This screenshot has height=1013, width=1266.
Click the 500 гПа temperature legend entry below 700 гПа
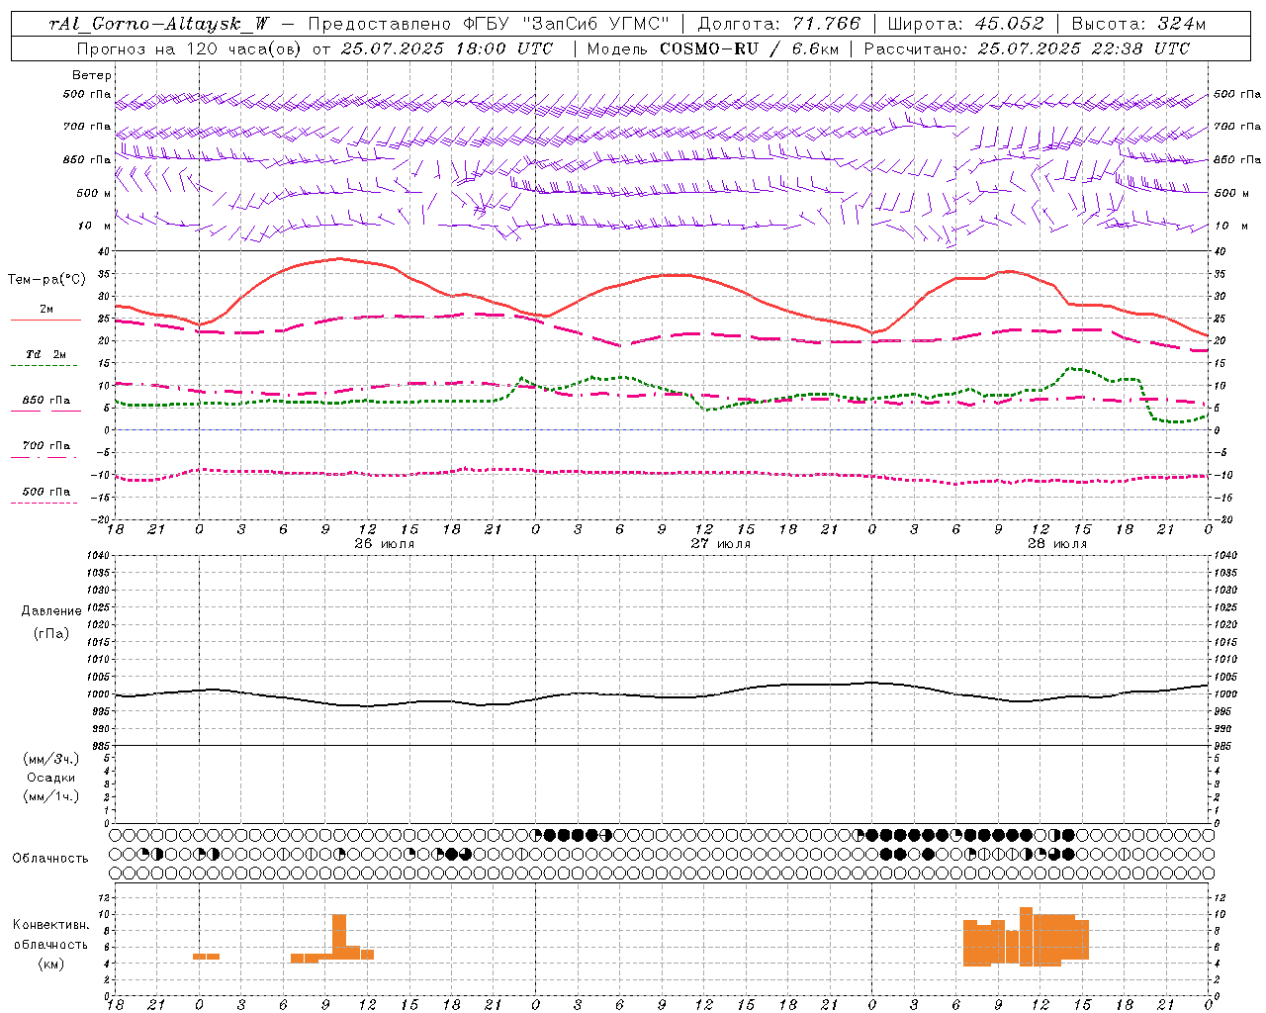(46, 491)
